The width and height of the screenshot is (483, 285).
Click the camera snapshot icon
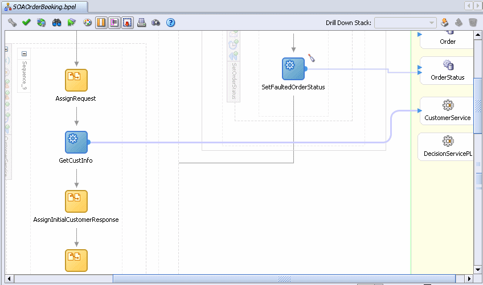[156, 22]
